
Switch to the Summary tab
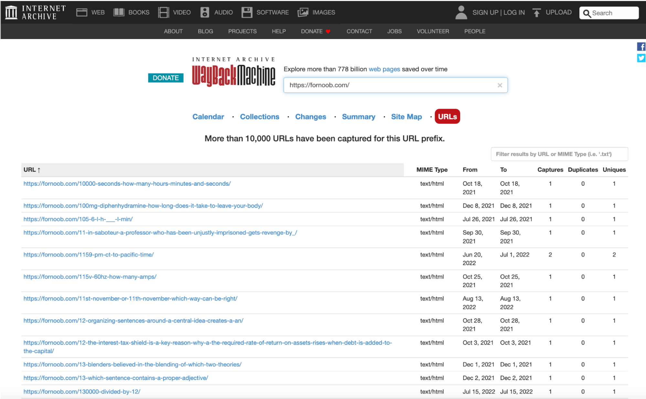coord(359,117)
